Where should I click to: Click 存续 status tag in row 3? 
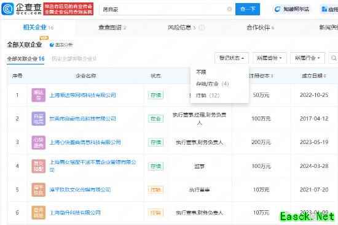155,142
